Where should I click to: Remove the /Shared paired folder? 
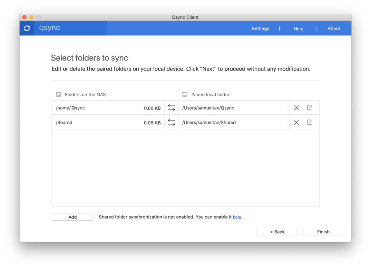point(296,122)
